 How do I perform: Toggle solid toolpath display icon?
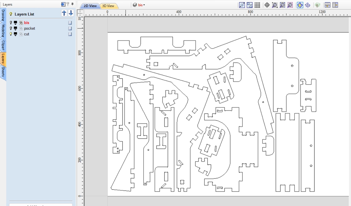click(307, 5)
